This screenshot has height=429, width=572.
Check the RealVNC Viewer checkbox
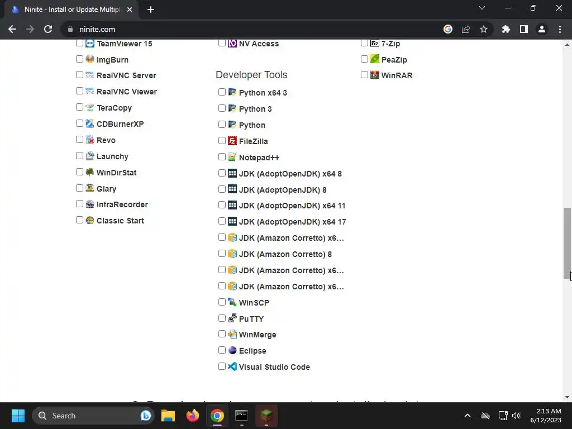coord(79,91)
